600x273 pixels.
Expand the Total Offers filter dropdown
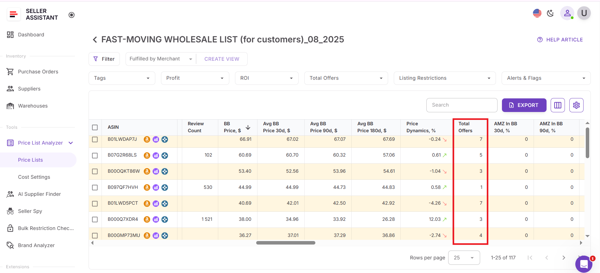coord(346,78)
